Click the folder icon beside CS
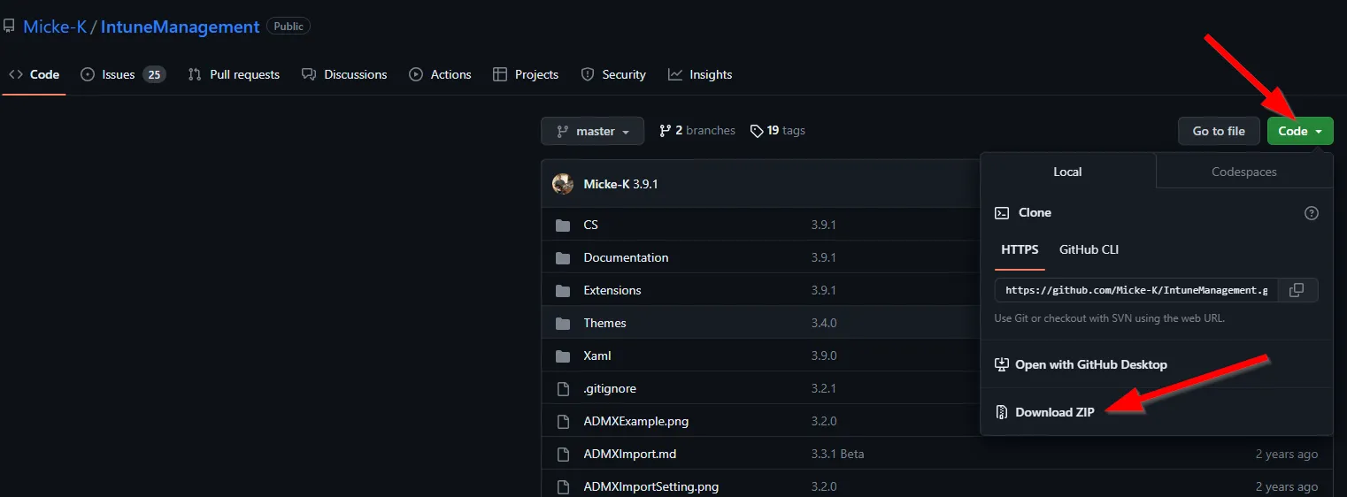 563,226
